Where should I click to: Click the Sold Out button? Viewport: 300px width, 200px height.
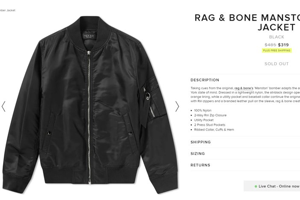coord(277,64)
